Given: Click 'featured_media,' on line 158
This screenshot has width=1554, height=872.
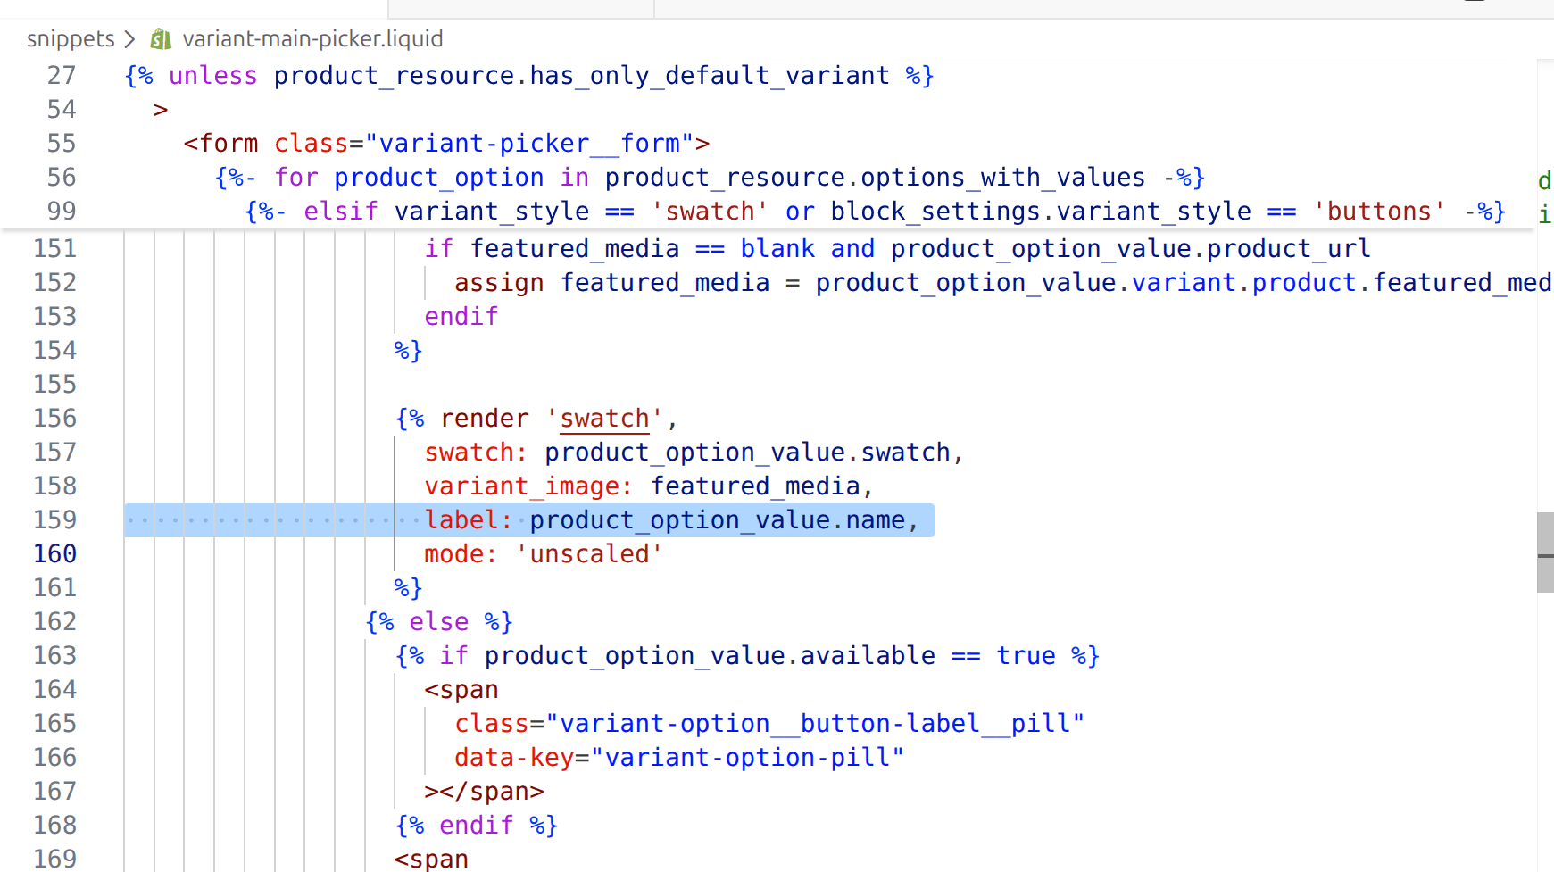Looking at the screenshot, I should 762,486.
